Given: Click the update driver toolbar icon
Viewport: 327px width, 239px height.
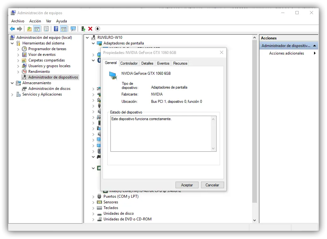Looking at the screenshot, I should click(83, 29).
